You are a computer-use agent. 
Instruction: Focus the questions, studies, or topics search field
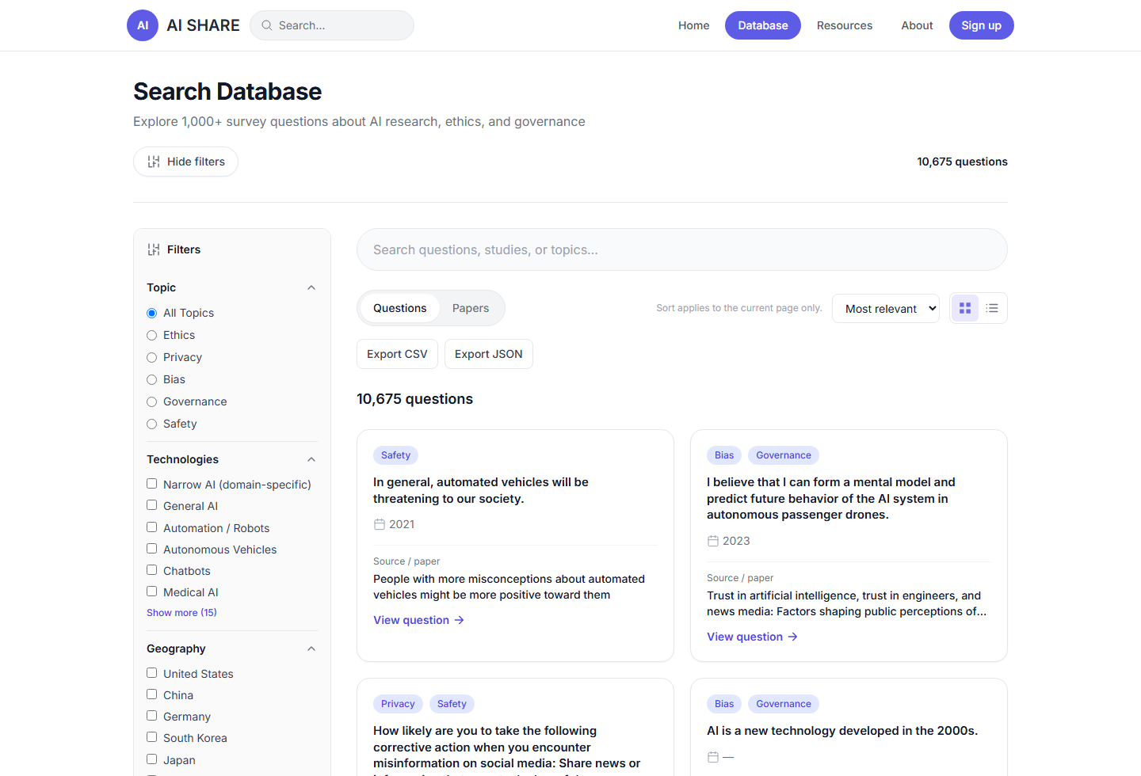682,249
